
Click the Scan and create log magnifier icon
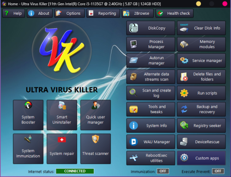[134, 93]
